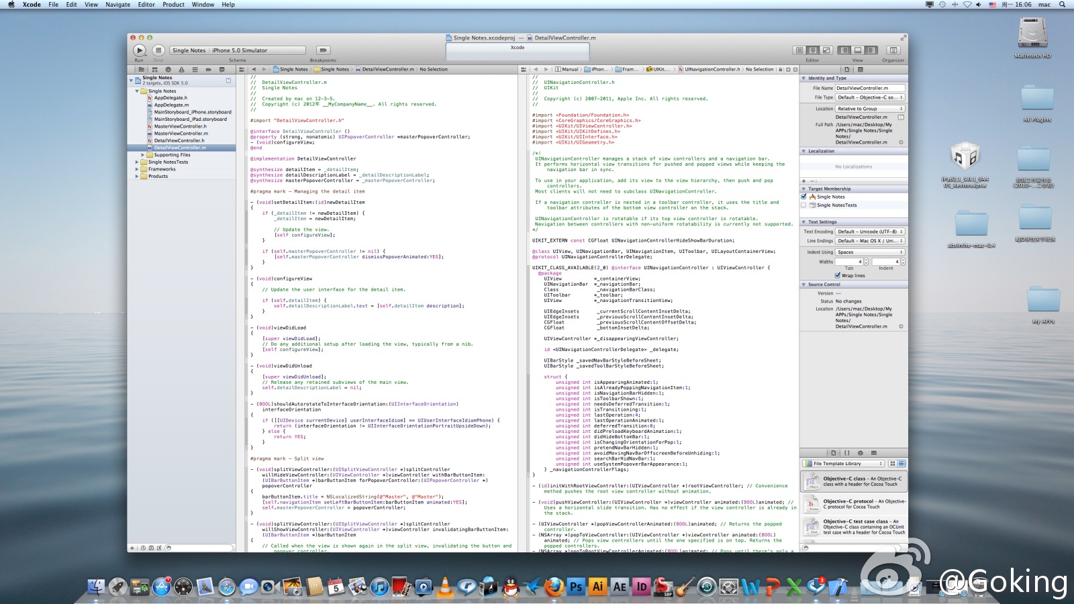Select the Version editor button
This screenshot has width=1074, height=604.
coord(826,50)
